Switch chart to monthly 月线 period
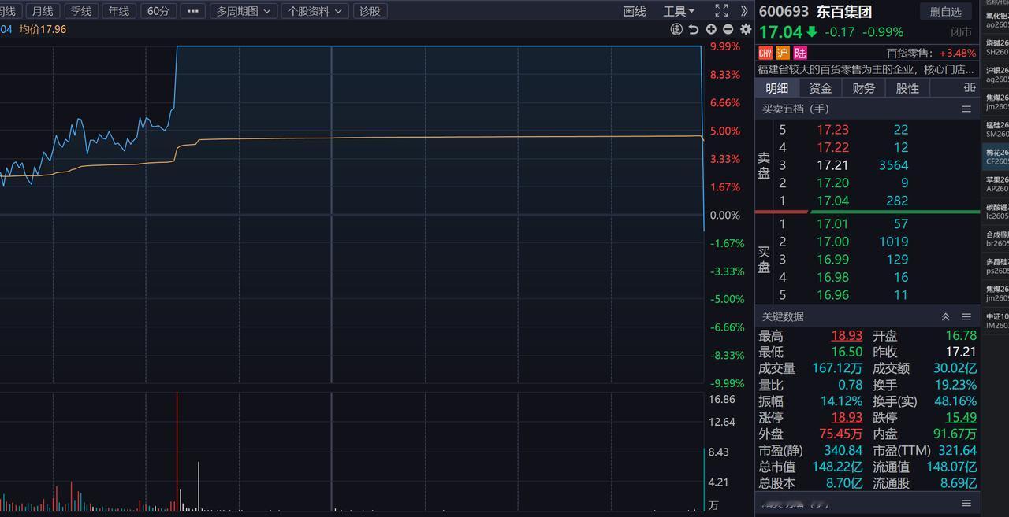 [42, 11]
